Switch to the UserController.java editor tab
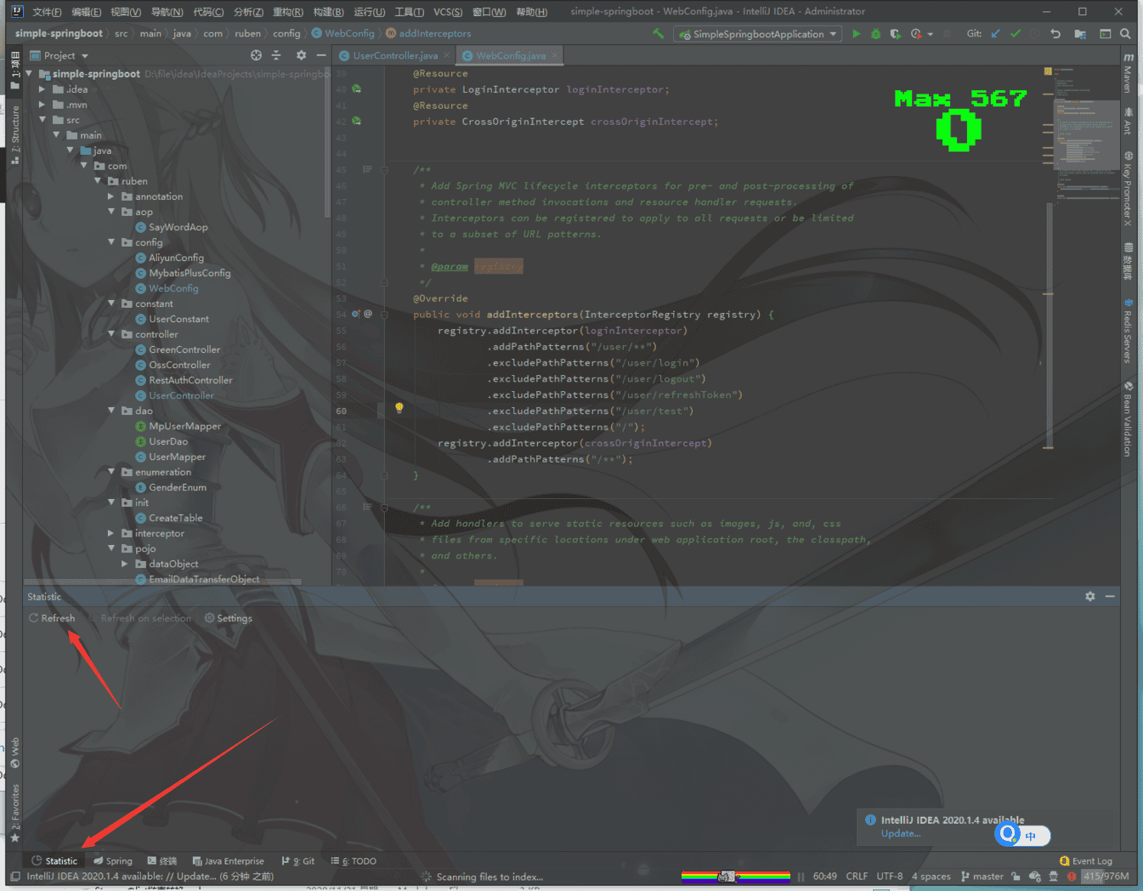1143x891 pixels. [395, 56]
